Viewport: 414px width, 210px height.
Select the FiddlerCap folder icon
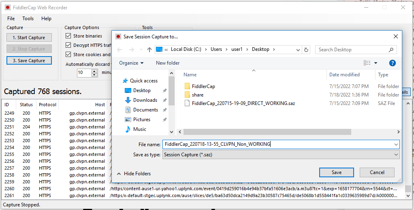click(187, 86)
